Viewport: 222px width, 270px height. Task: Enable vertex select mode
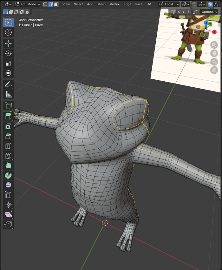click(45, 4)
